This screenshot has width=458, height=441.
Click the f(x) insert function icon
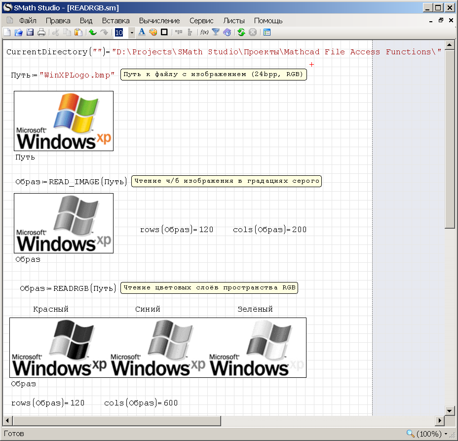point(204,33)
